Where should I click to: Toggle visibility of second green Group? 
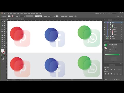(x=105, y=28)
